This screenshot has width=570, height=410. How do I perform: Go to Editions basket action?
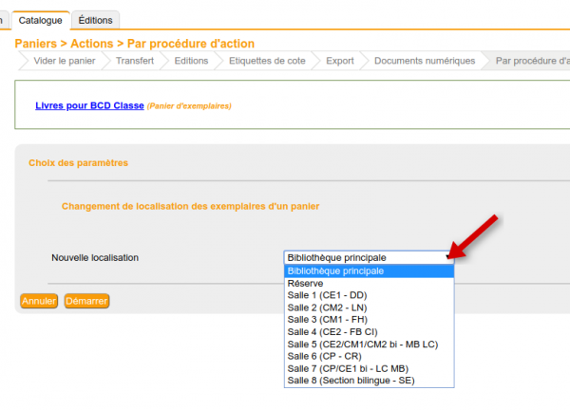(x=191, y=61)
